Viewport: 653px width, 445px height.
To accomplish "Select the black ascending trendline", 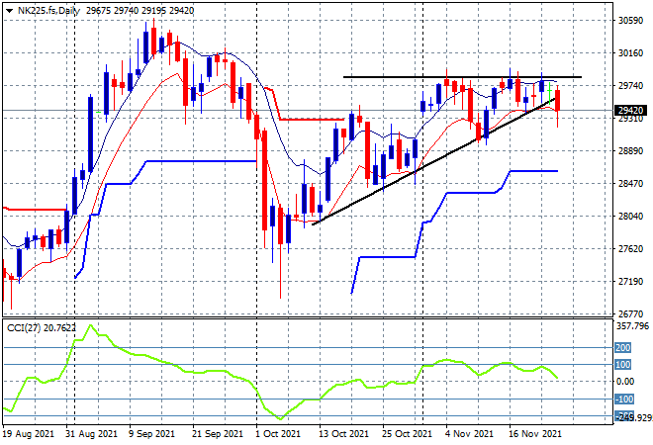I will pyautogui.click(x=433, y=162).
